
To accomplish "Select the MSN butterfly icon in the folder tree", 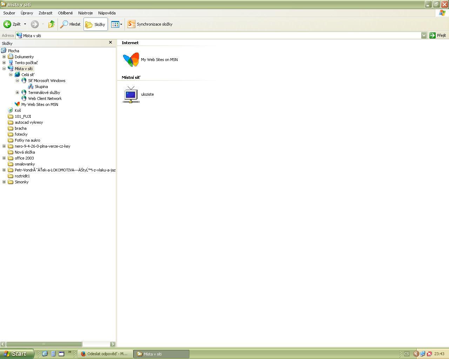I will click(17, 104).
